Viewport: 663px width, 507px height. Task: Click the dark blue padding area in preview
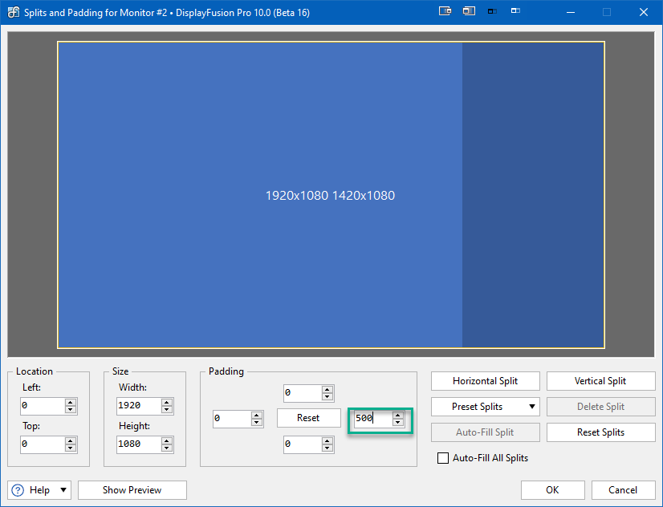(x=533, y=195)
